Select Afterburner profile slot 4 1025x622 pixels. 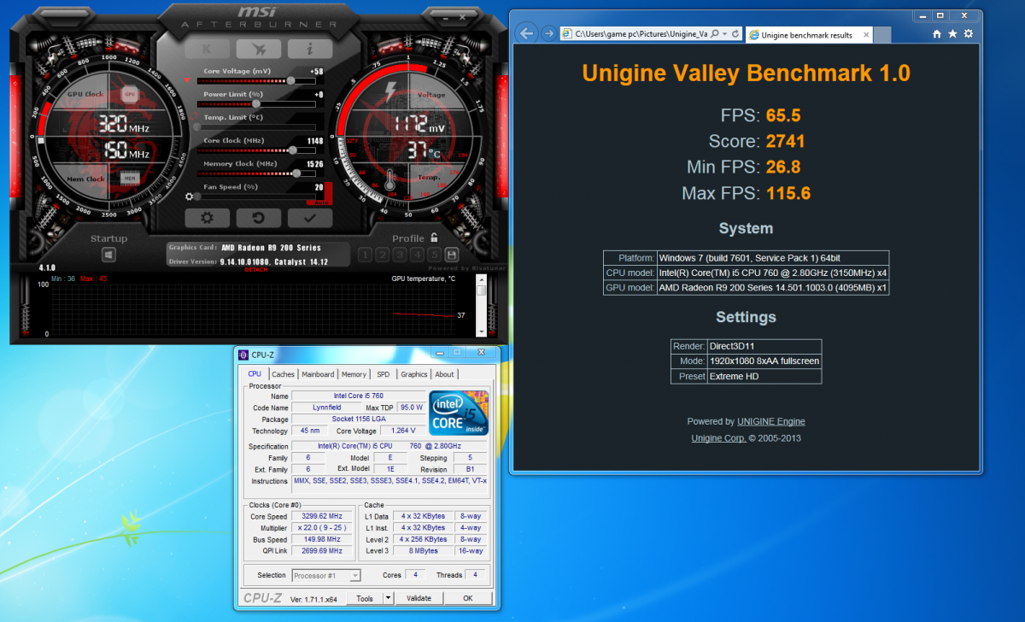[417, 255]
